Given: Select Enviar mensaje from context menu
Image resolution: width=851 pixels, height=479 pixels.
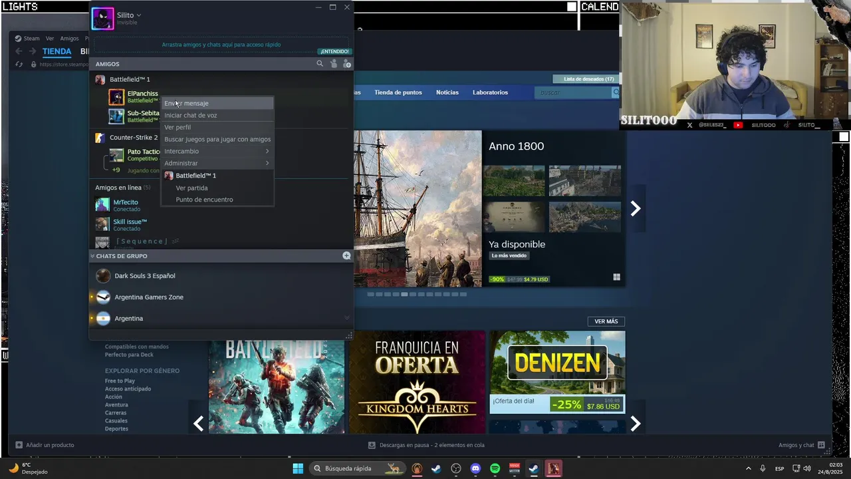Looking at the screenshot, I should point(217,103).
